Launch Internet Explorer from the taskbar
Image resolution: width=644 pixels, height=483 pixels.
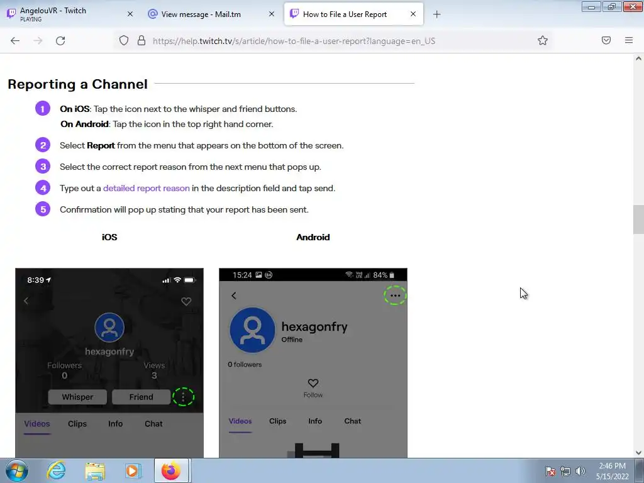point(56,470)
